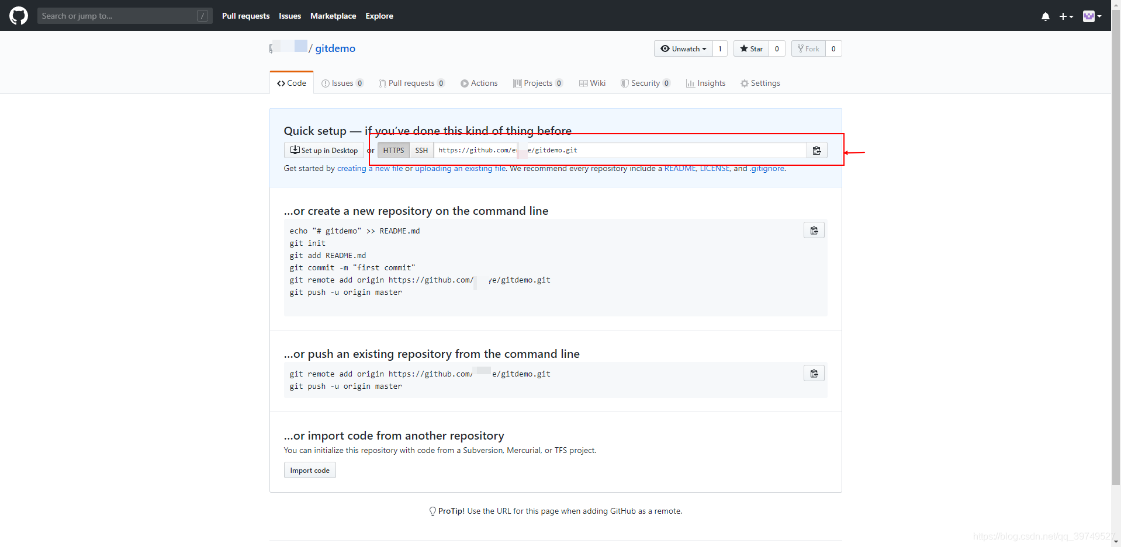Open the notifications bell

[1045, 16]
